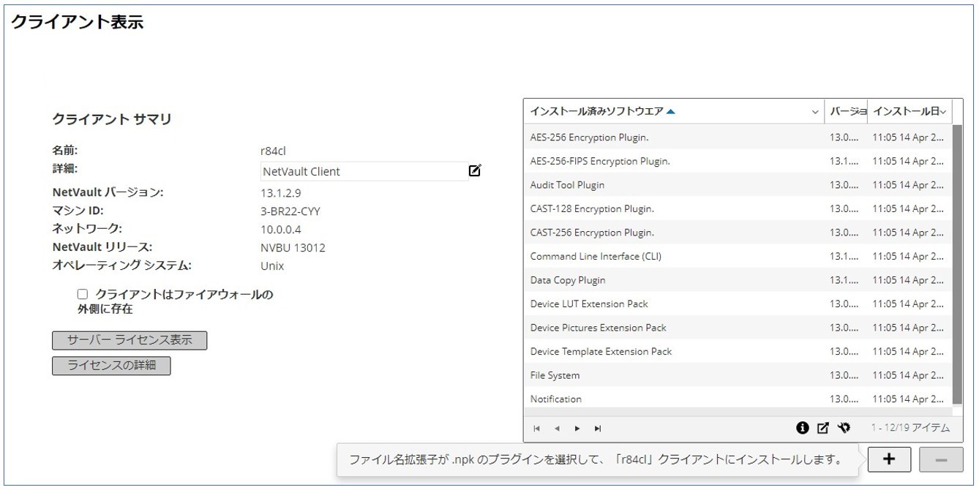Image resolution: width=979 pixels, height=490 pixels.
Task: Click sort arrow on インストール済みソフトウエア header
Action: (671, 112)
